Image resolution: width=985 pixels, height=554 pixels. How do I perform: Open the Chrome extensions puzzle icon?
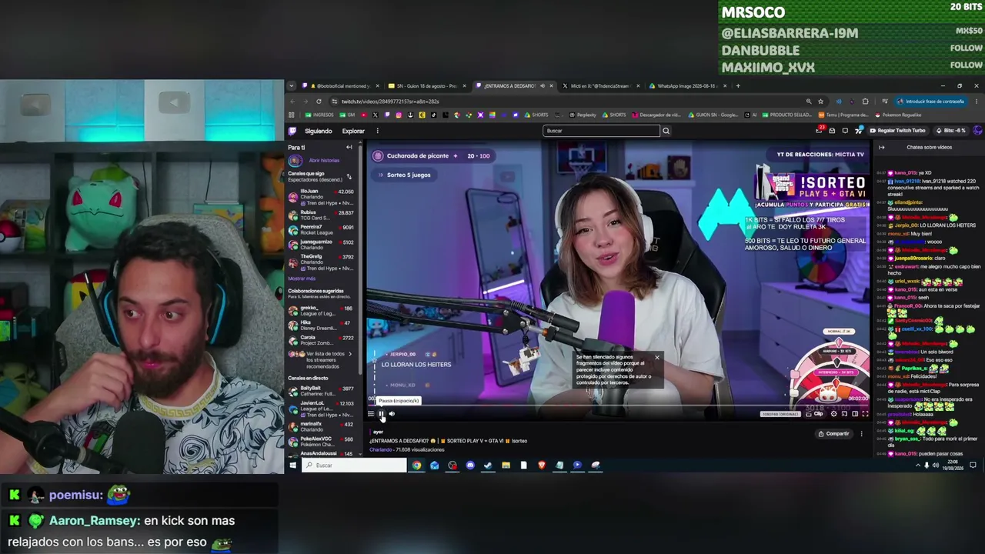point(866,102)
